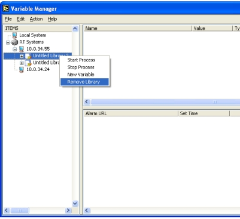Image resolution: width=240 pixels, height=219 pixels.
Task: Select 10.0.34.55 in the tree
Action: 38,49
